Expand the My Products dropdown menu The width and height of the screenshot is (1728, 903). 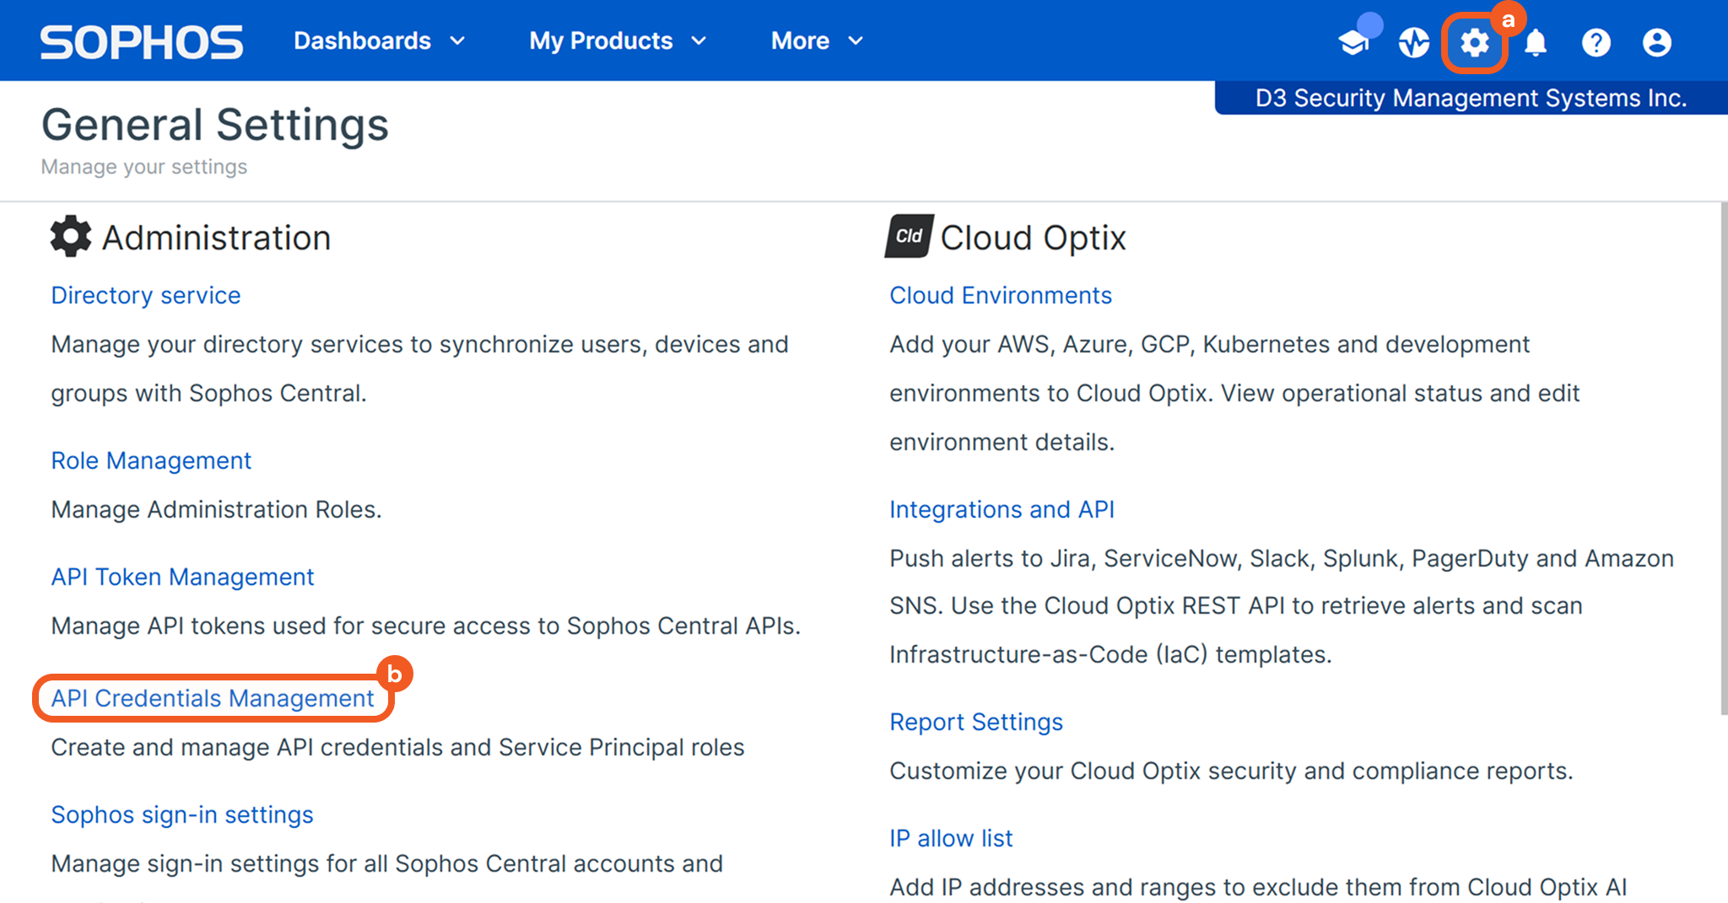617,40
